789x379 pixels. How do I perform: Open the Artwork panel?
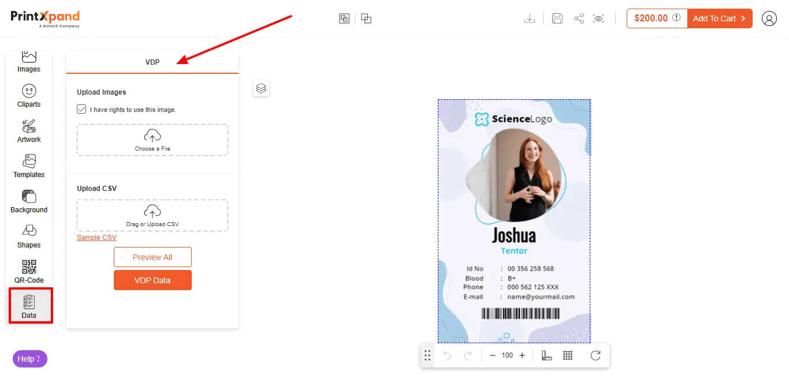pos(29,131)
